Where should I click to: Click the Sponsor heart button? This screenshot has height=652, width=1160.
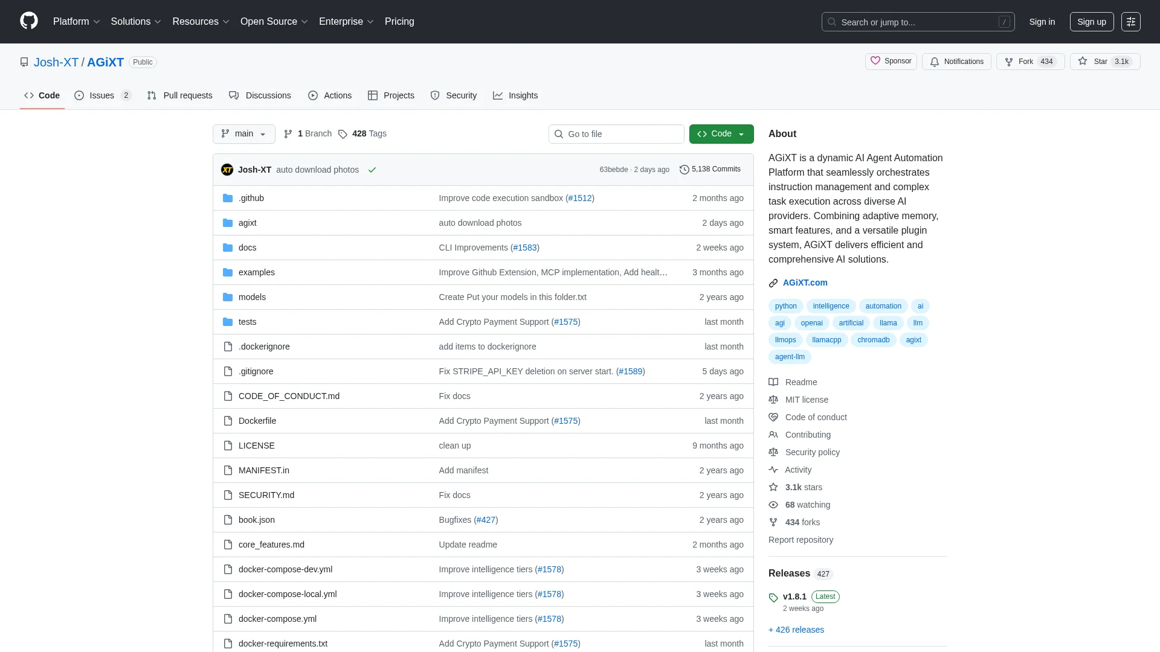(891, 62)
